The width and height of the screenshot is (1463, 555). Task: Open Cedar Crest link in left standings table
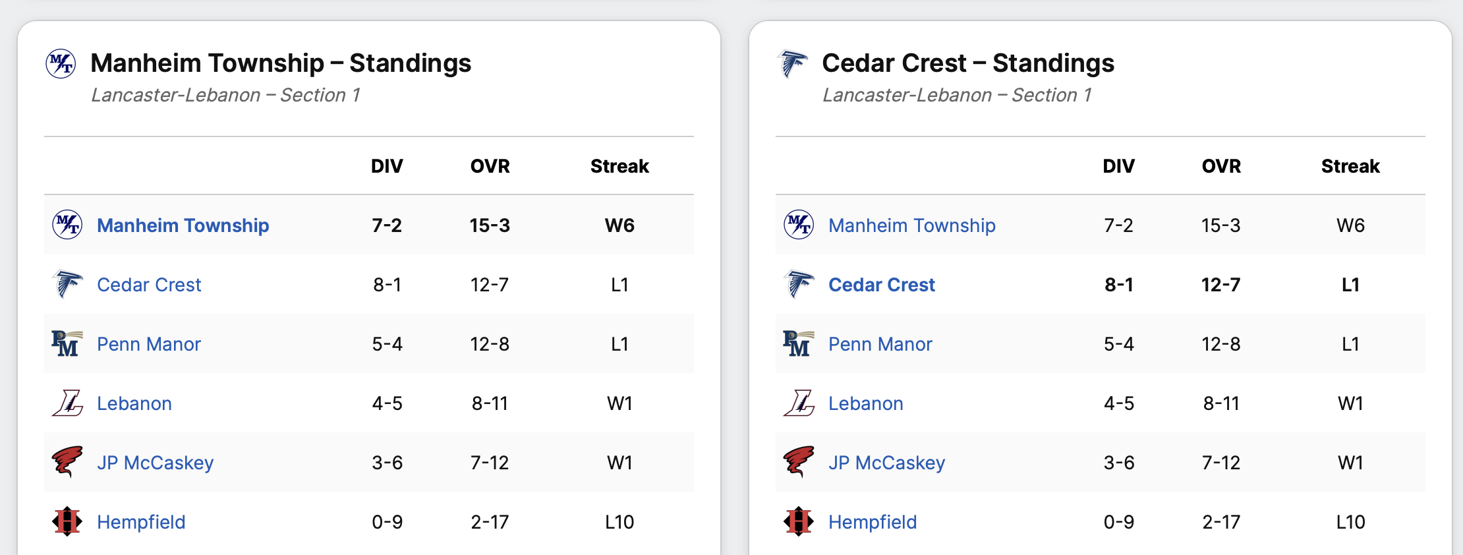click(149, 285)
